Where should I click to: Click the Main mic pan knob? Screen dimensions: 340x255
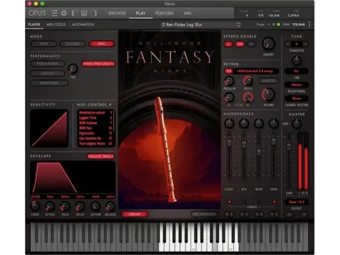click(259, 124)
